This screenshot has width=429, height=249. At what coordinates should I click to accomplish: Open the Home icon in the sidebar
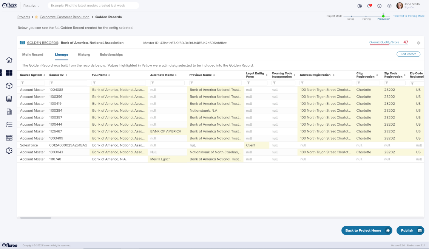point(9,60)
